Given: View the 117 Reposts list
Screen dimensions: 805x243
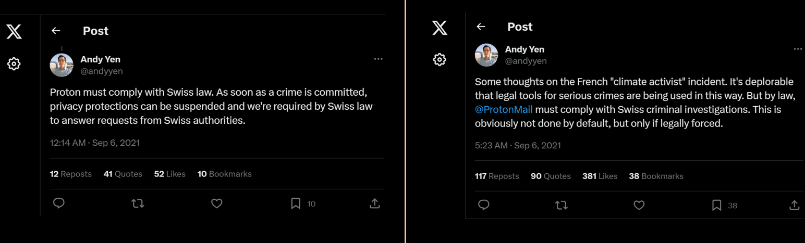Looking at the screenshot, I should pos(497,176).
